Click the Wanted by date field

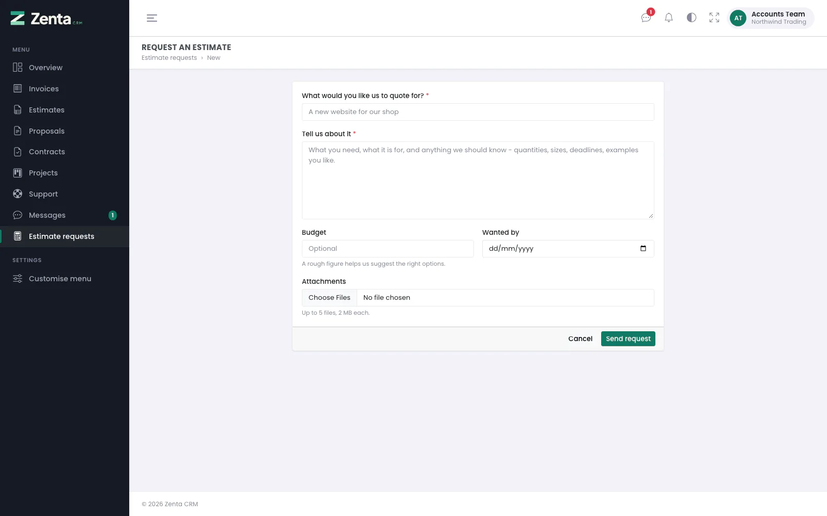point(568,249)
